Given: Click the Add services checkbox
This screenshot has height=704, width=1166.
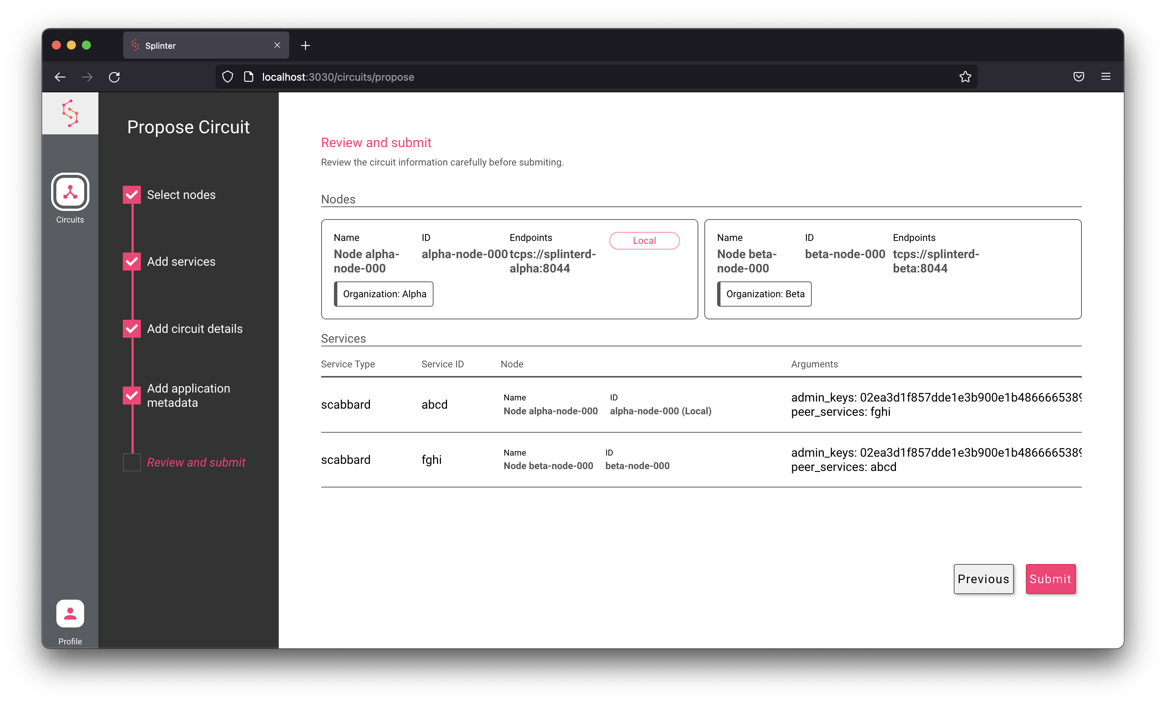Looking at the screenshot, I should pos(132,262).
